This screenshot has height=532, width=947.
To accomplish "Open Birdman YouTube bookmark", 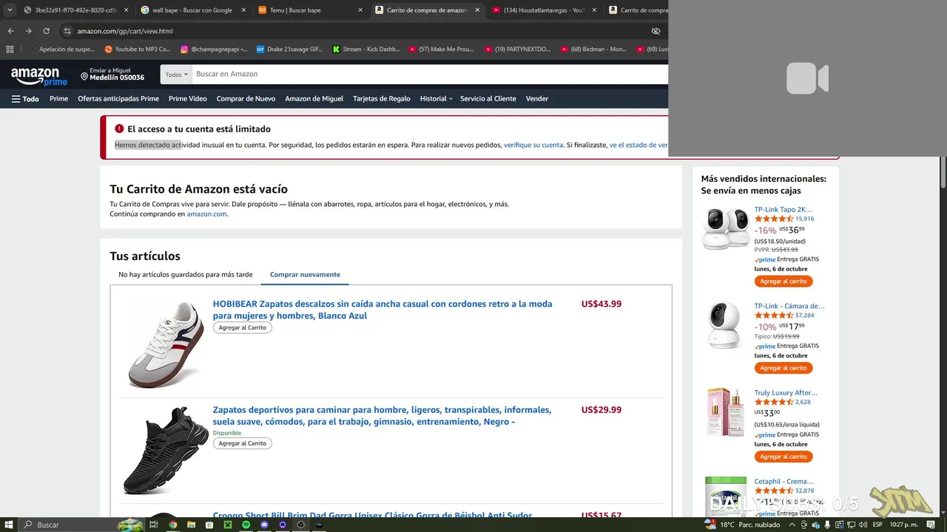I will coord(594,49).
